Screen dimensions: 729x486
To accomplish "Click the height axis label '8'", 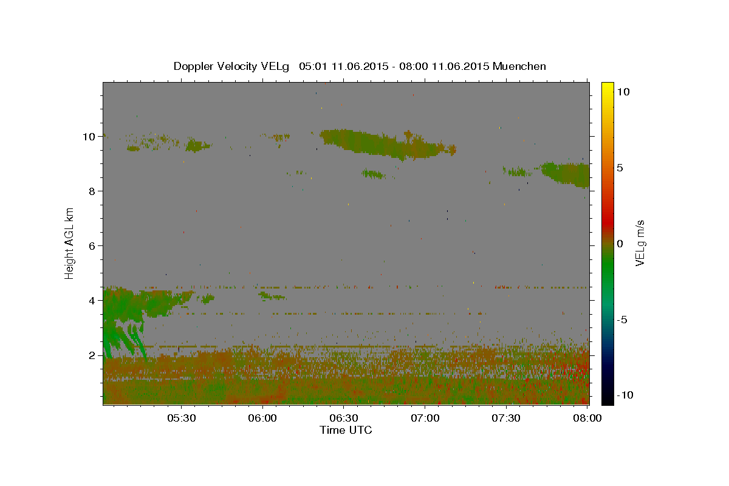I will [92, 191].
